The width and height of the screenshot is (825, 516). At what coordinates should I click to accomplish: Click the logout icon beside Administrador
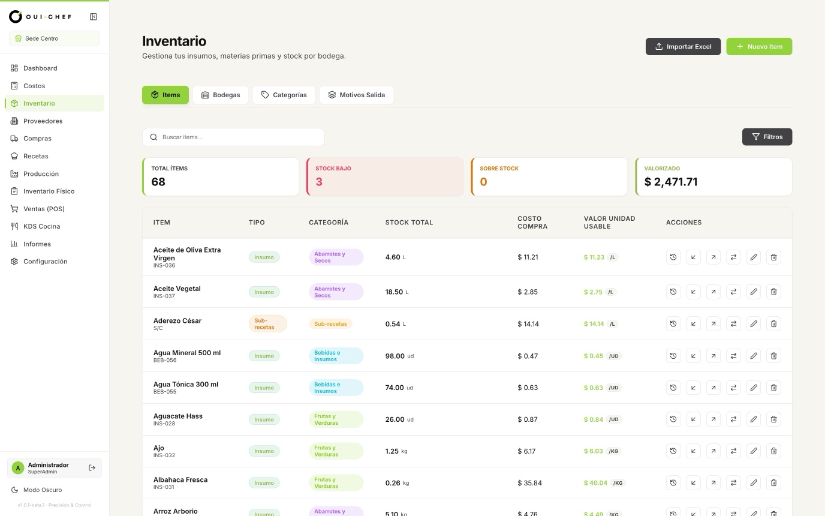point(92,468)
